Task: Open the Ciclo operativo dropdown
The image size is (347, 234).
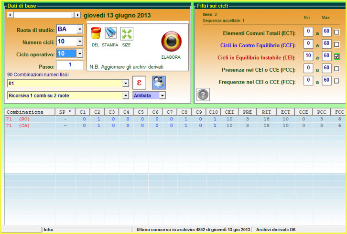Action: click(80, 53)
